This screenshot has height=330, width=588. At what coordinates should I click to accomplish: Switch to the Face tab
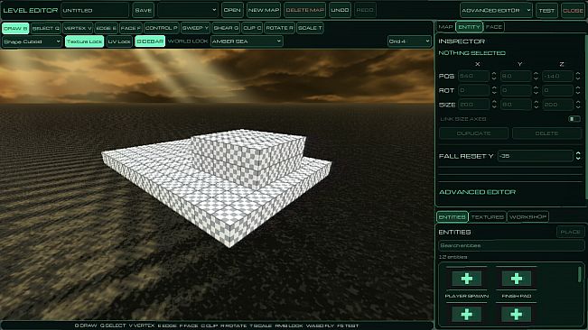point(493,27)
